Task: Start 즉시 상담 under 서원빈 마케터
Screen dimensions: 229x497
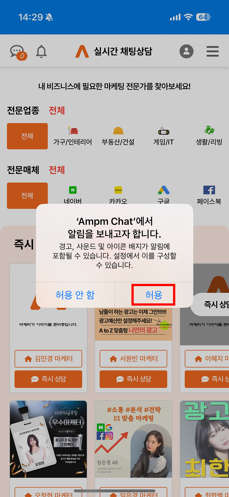Action: [133, 379]
